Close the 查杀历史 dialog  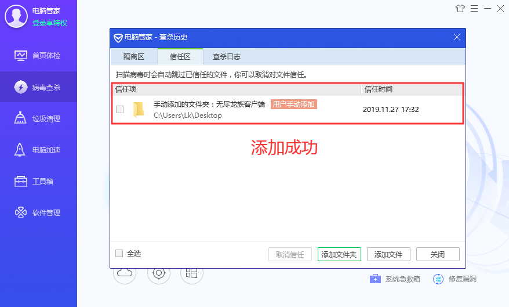coord(457,37)
